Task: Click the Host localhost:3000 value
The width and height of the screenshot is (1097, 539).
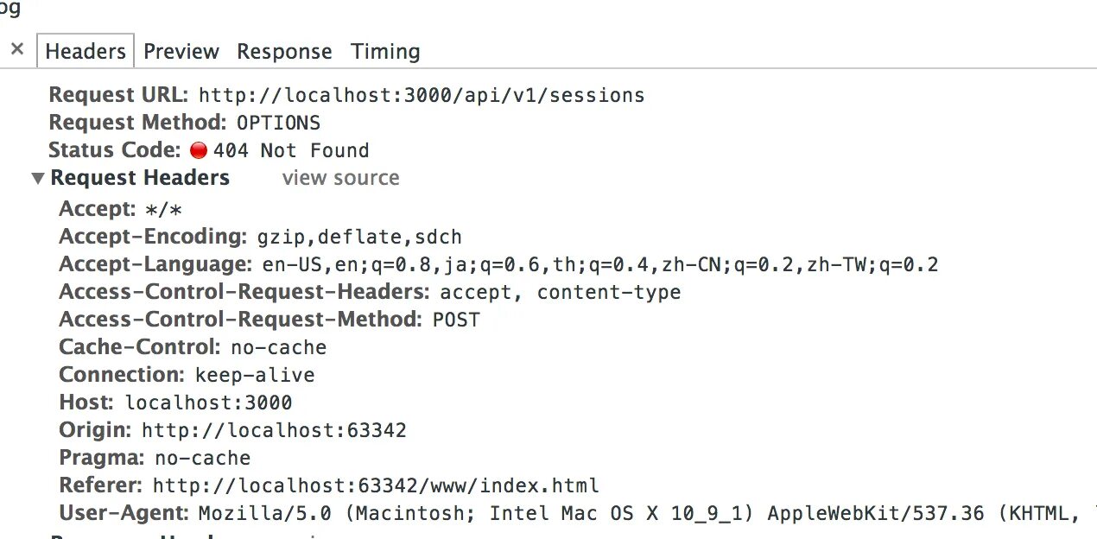Action: [x=208, y=403]
